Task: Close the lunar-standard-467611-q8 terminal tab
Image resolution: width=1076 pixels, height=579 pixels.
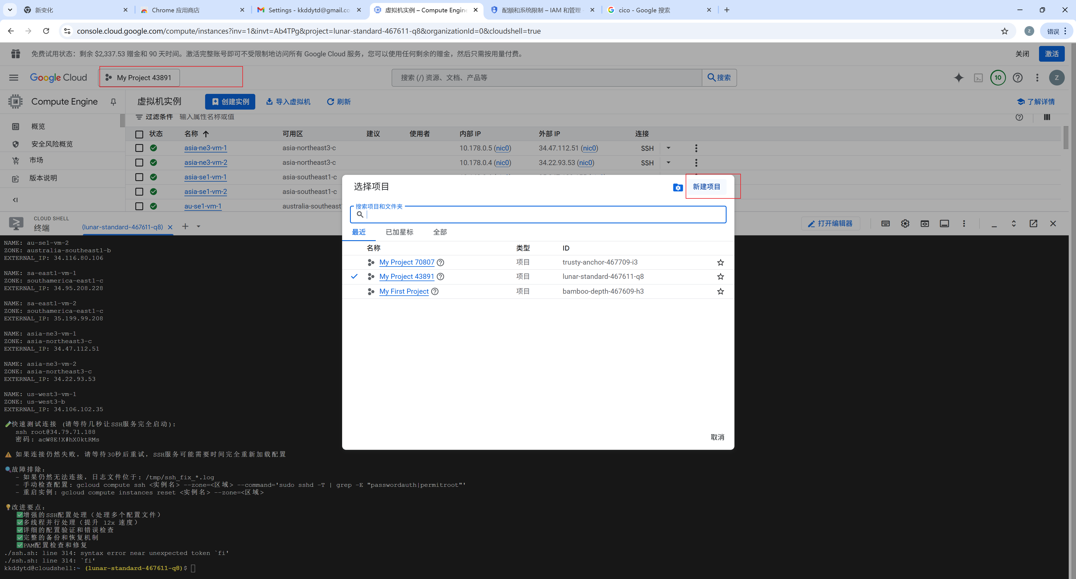Action: pyautogui.click(x=170, y=228)
